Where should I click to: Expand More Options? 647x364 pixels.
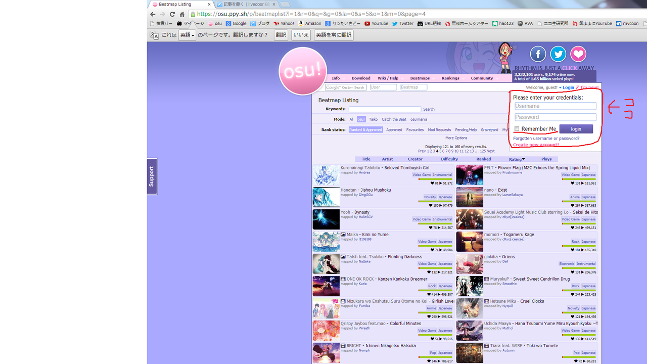pos(456,138)
